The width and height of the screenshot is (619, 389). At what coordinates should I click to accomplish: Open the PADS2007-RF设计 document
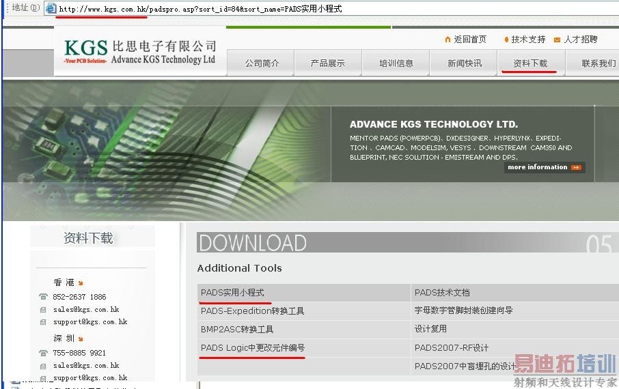pos(451,348)
